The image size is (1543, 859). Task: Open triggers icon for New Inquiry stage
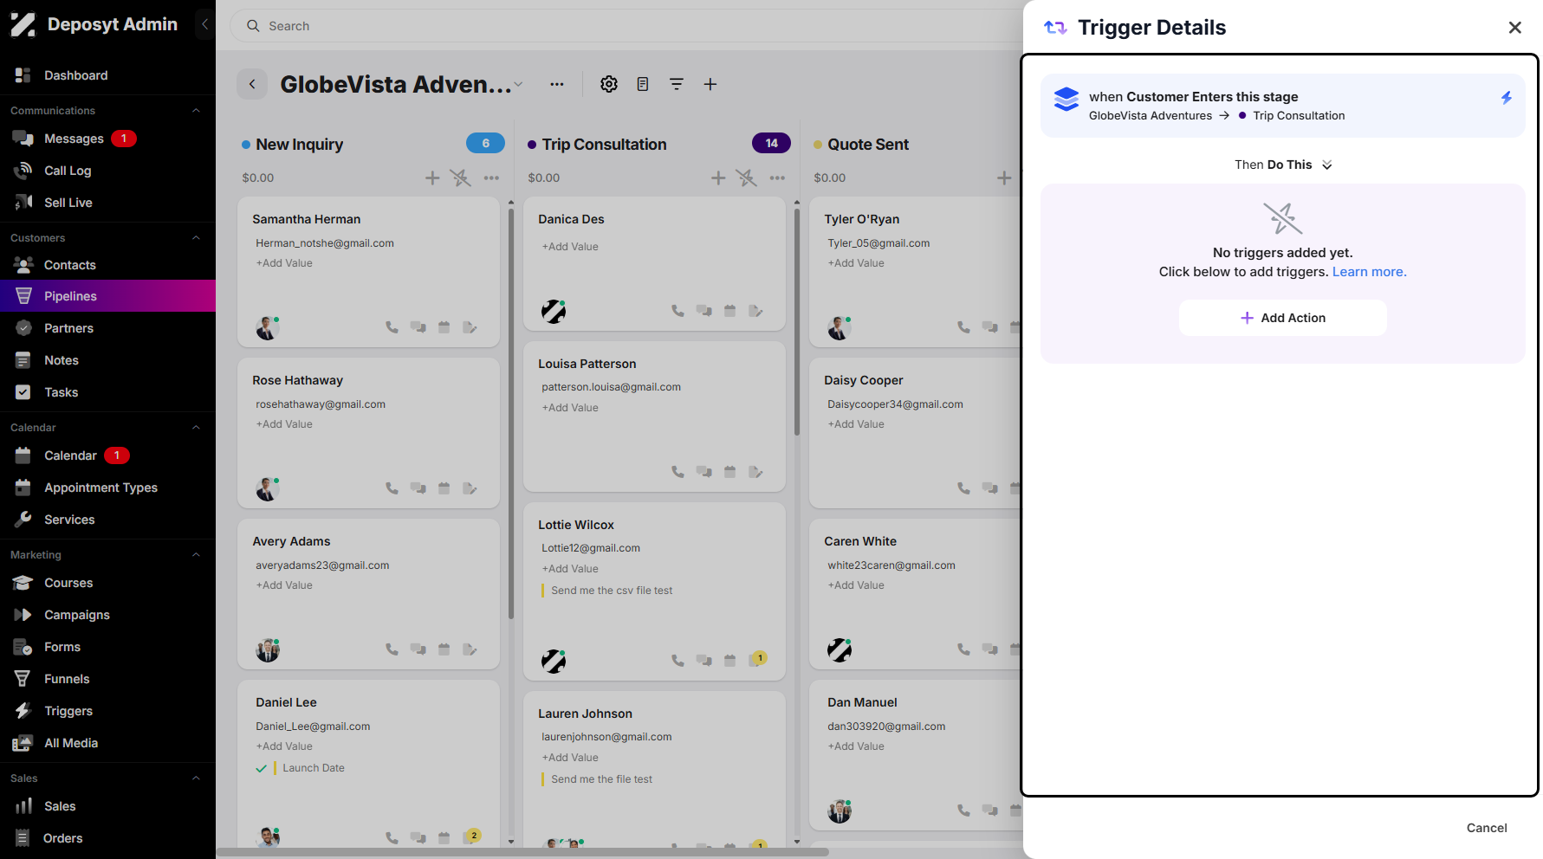pyautogui.click(x=461, y=178)
